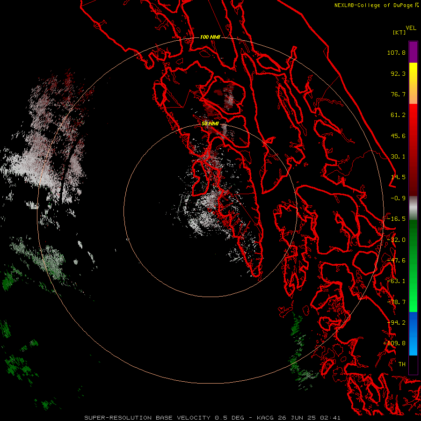Click the 100 NMI range ring label
The height and width of the screenshot is (421, 421).
click(210, 37)
